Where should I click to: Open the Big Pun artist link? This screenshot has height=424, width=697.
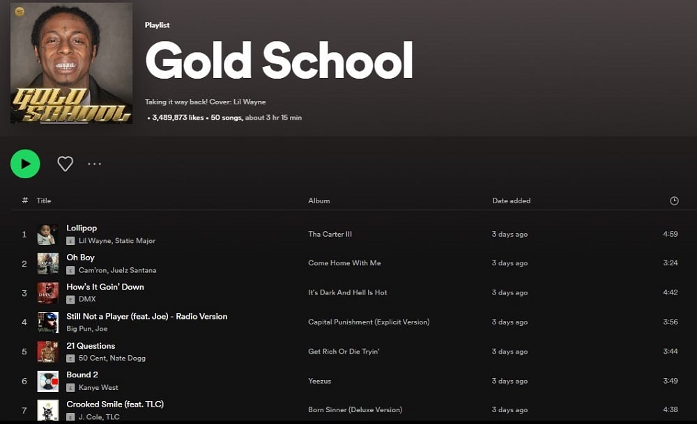click(79, 329)
